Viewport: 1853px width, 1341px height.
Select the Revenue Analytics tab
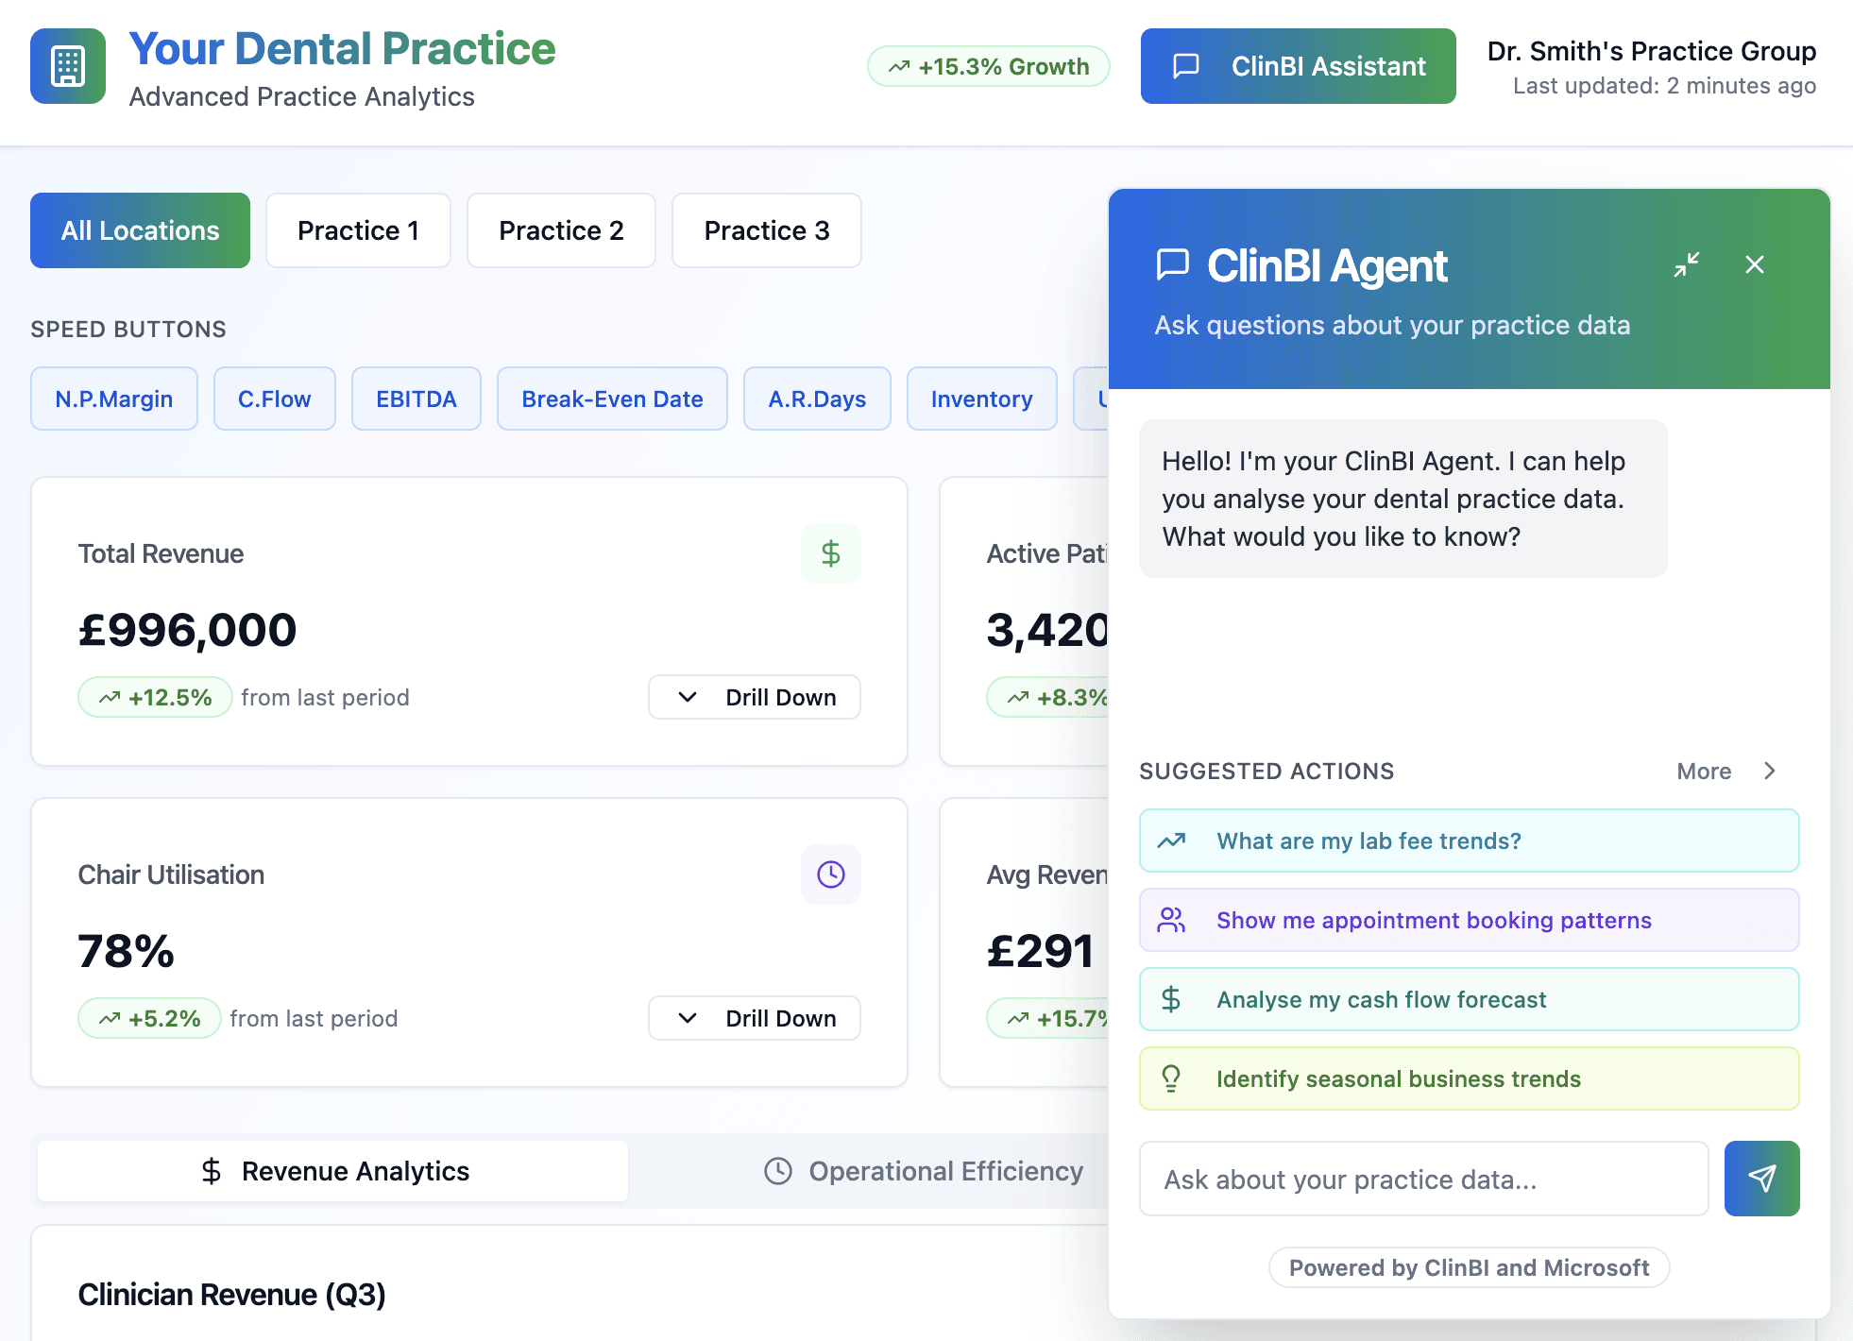[333, 1171]
